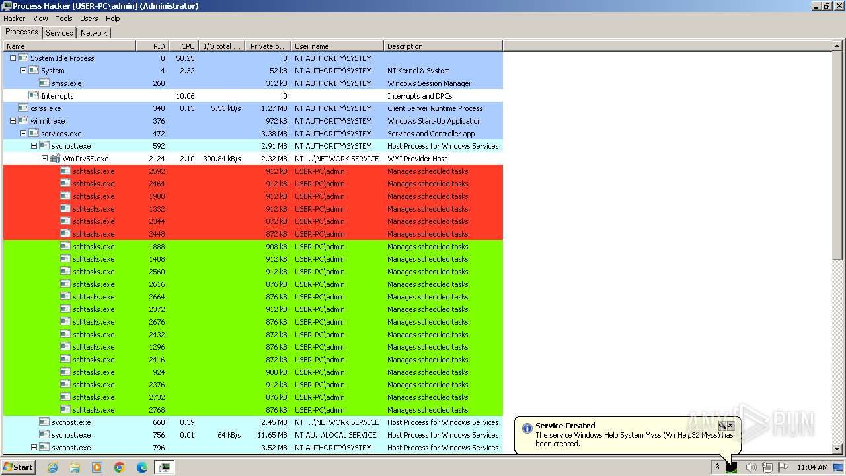The image size is (846, 476).
Task: Launch Microsoft Edge from taskbar
Action: point(142,467)
